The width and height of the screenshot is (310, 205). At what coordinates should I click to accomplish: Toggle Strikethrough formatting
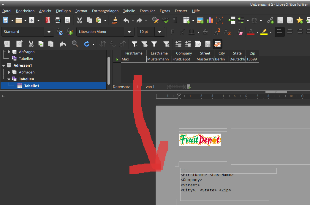(x=205, y=32)
